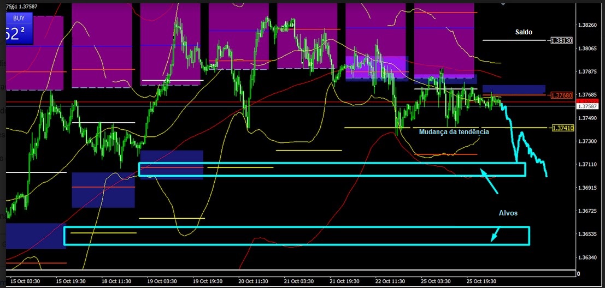Click the white Saldo horizontal line
Screen dimensions: 605x288
[514, 40]
